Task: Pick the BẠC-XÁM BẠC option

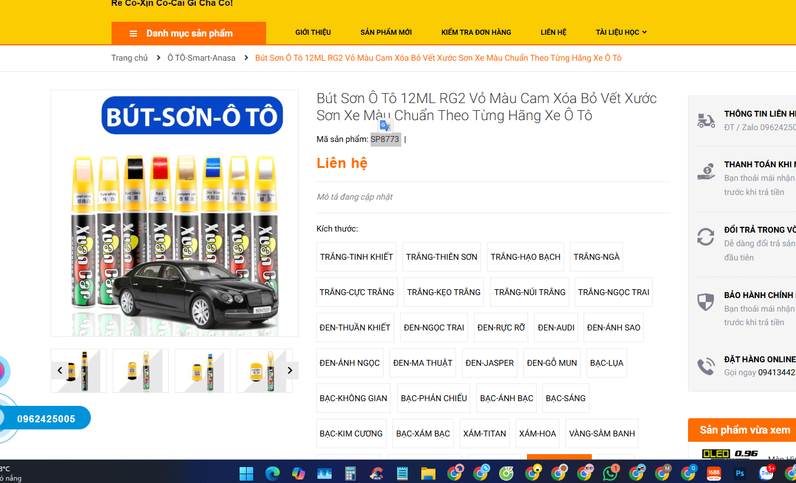Action: click(423, 434)
